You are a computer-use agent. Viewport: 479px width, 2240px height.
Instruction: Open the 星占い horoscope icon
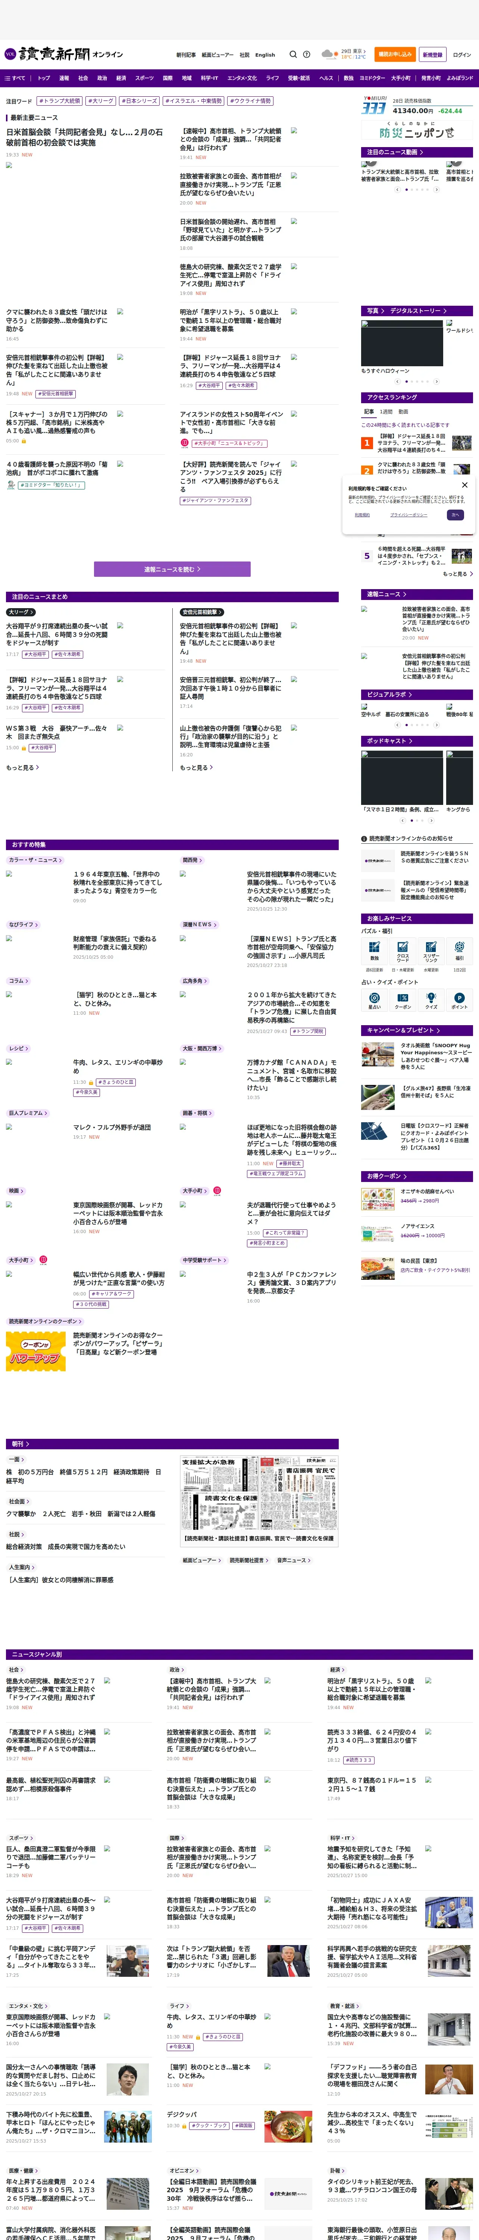374,1000
